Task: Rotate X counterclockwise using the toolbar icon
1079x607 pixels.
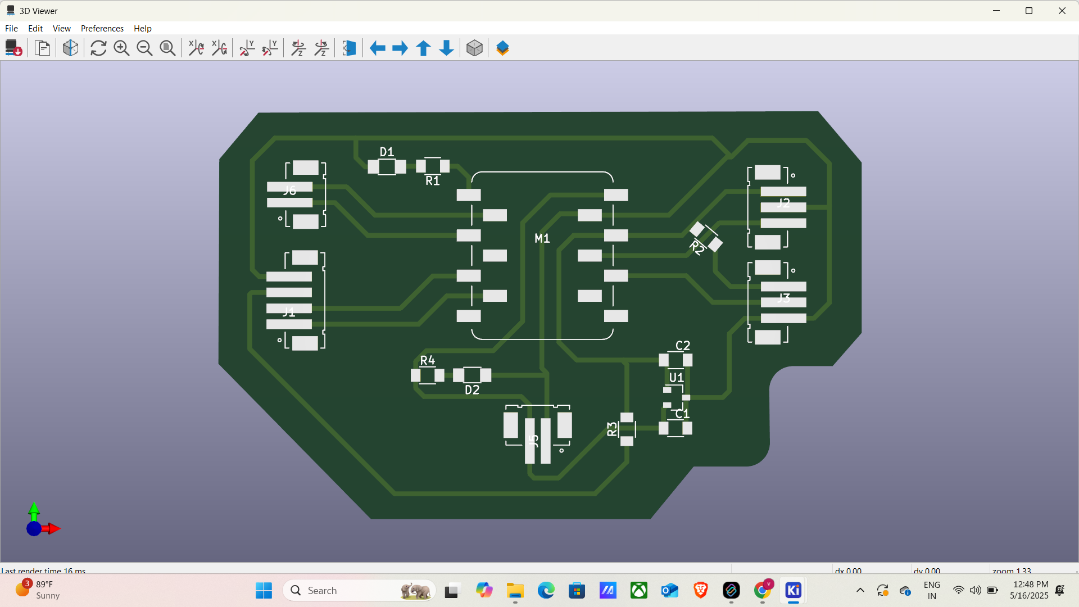Action: (x=219, y=48)
